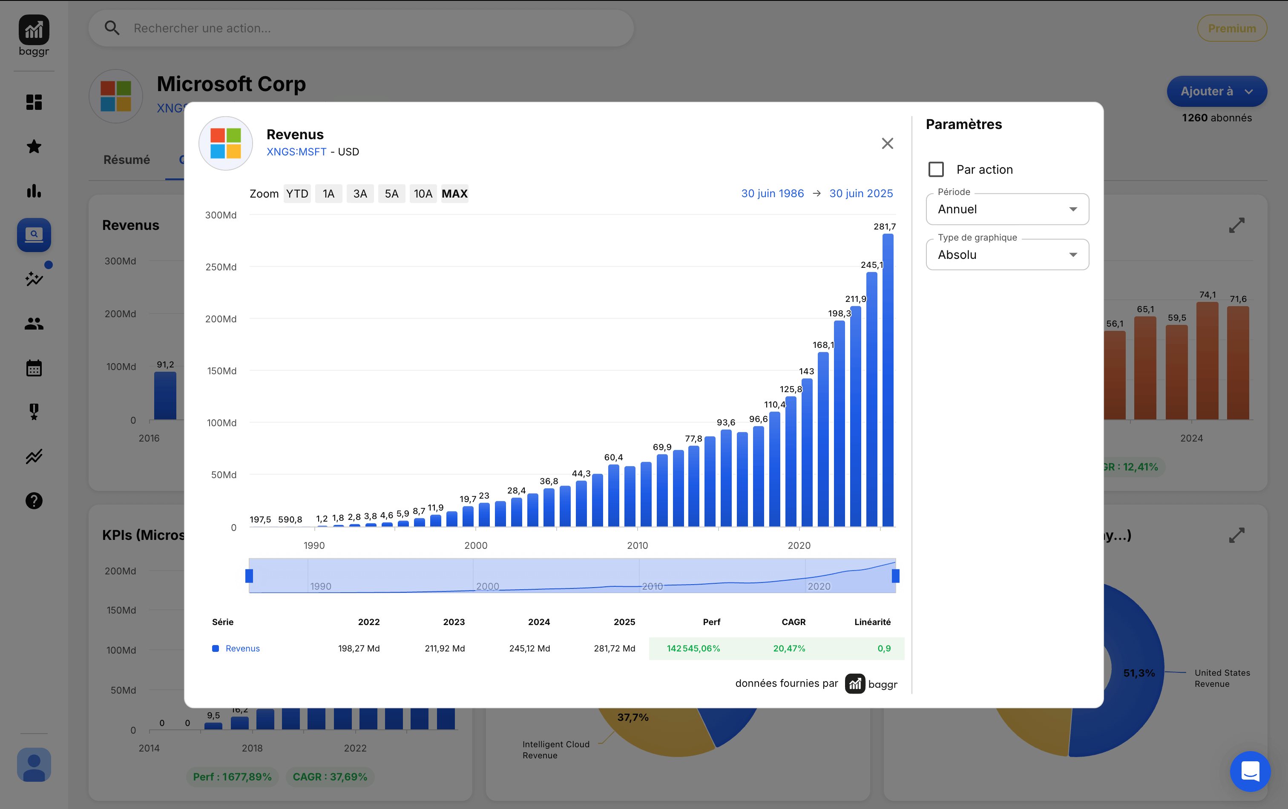This screenshot has height=809, width=1288.
Task: Switch to the Résumé tab
Action: coord(126,160)
